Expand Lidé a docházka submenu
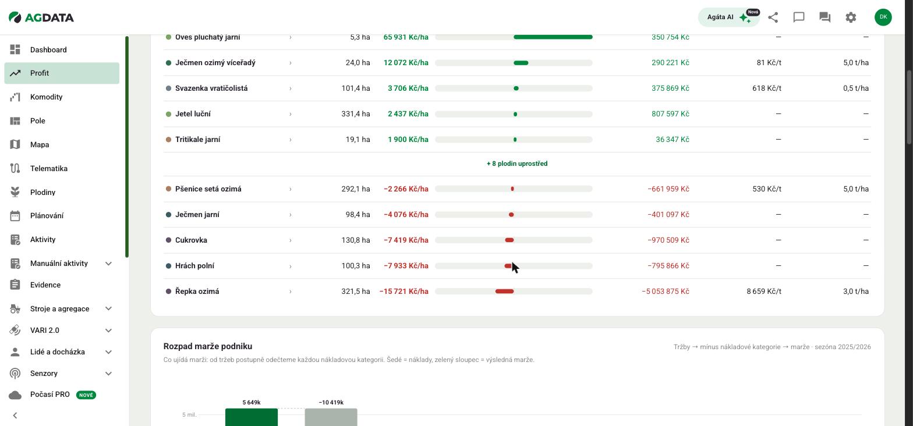The image size is (913, 426). (x=108, y=352)
